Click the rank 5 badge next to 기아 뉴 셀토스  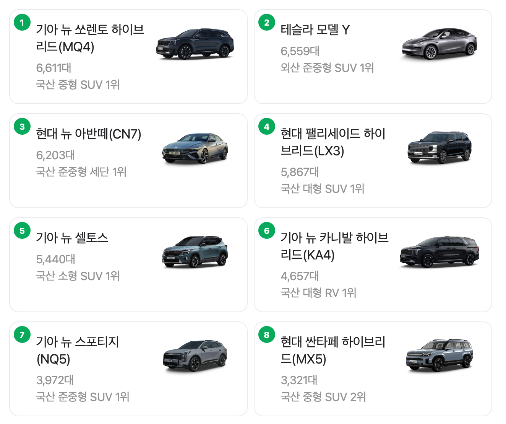click(x=22, y=230)
